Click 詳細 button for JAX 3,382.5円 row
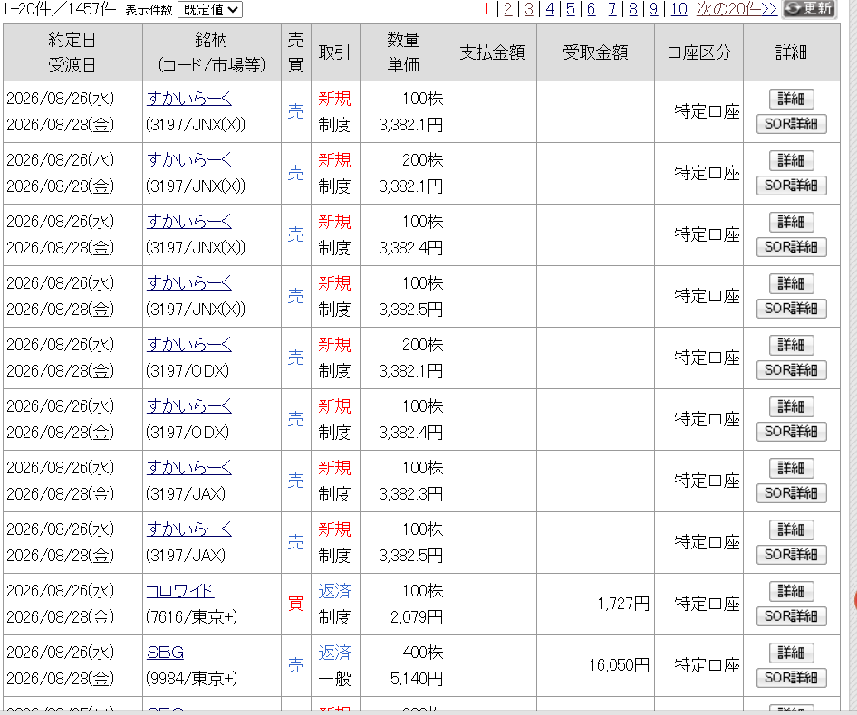 pyautogui.click(x=792, y=529)
